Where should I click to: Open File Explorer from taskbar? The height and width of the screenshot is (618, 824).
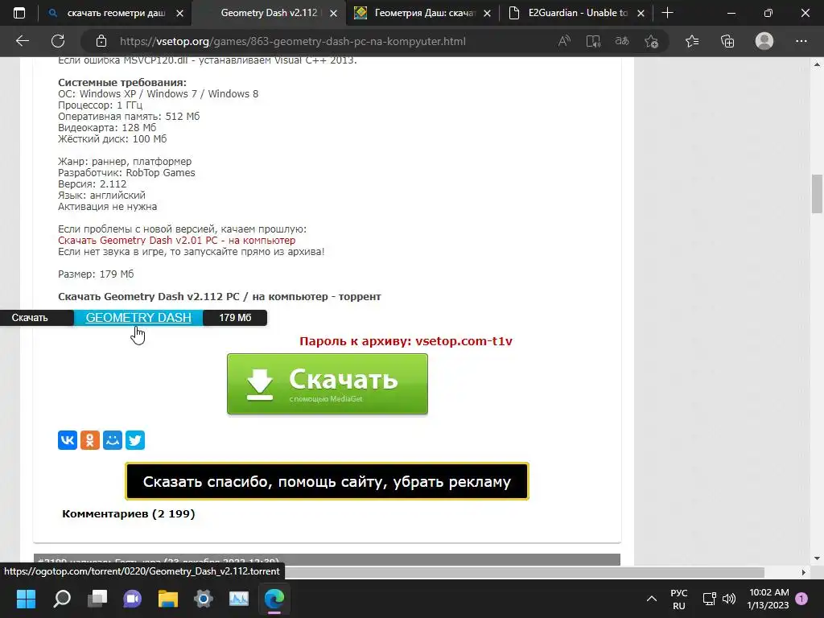pyautogui.click(x=168, y=598)
